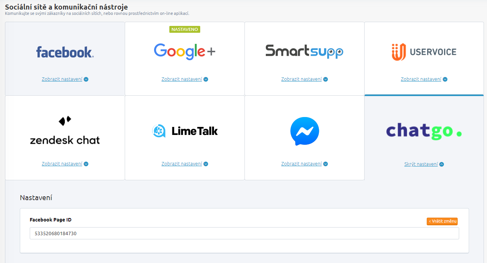Screen dimensions: 487x263
Task: Click the Facebook Page ID input field
Action: pos(244,234)
